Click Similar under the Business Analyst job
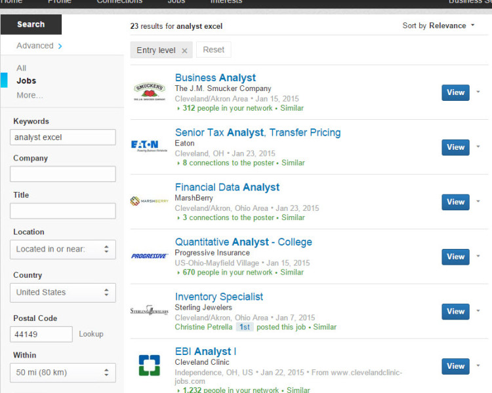This screenshot has height=393, width=492. (x=292, y=108)
